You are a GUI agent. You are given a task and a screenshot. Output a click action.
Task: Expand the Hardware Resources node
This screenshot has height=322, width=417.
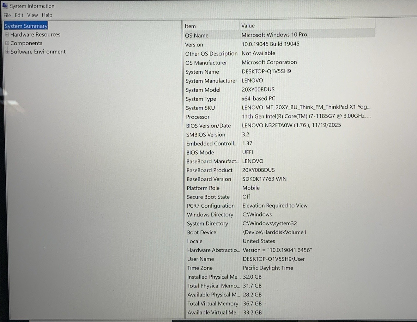[x=7, y=35]
